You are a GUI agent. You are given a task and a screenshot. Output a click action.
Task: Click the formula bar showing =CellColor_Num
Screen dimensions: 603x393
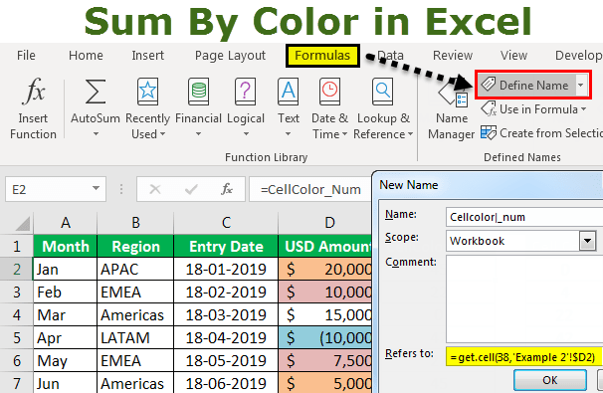coord(310,189)
